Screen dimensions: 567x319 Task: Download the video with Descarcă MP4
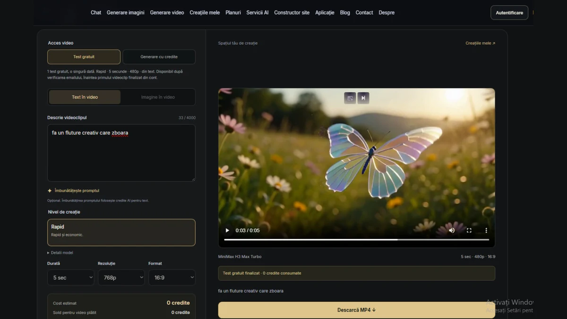(357, 310)
